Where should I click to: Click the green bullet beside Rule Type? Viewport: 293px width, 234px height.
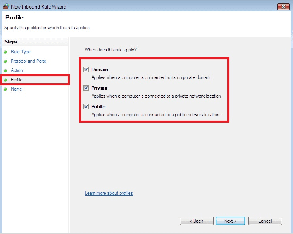click(6, 52)
